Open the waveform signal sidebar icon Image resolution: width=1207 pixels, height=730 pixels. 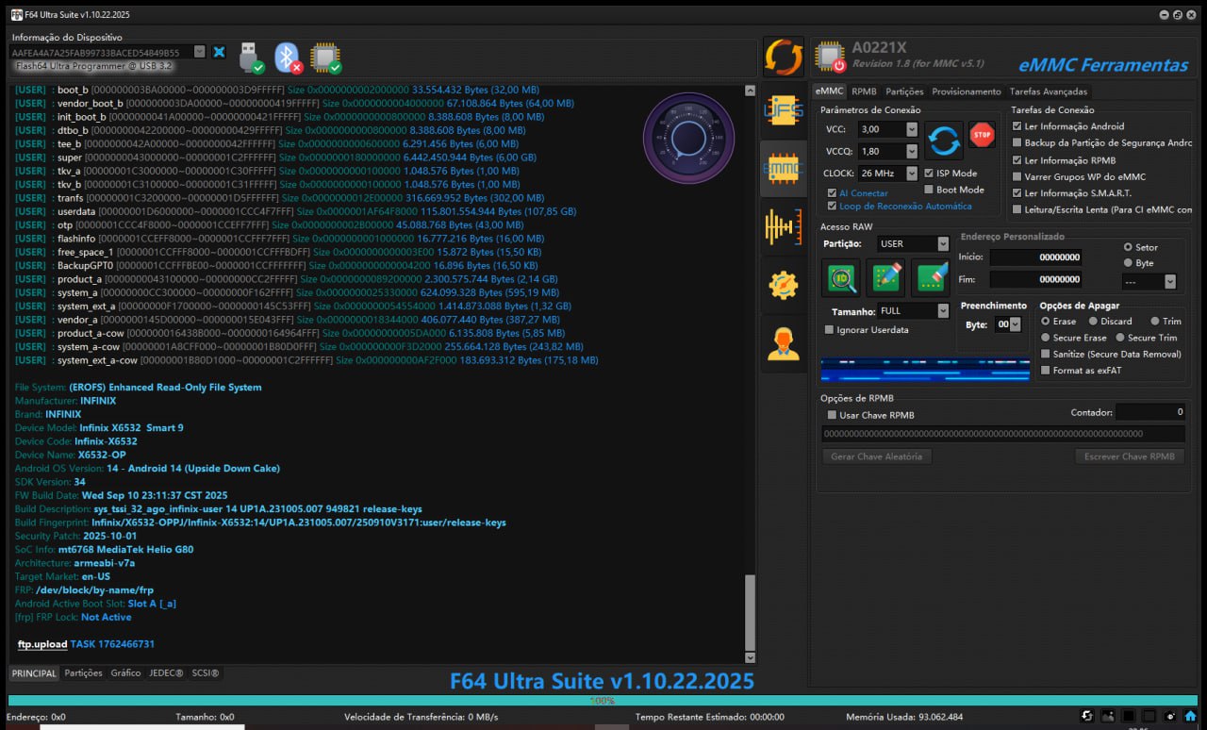[784, 227]
